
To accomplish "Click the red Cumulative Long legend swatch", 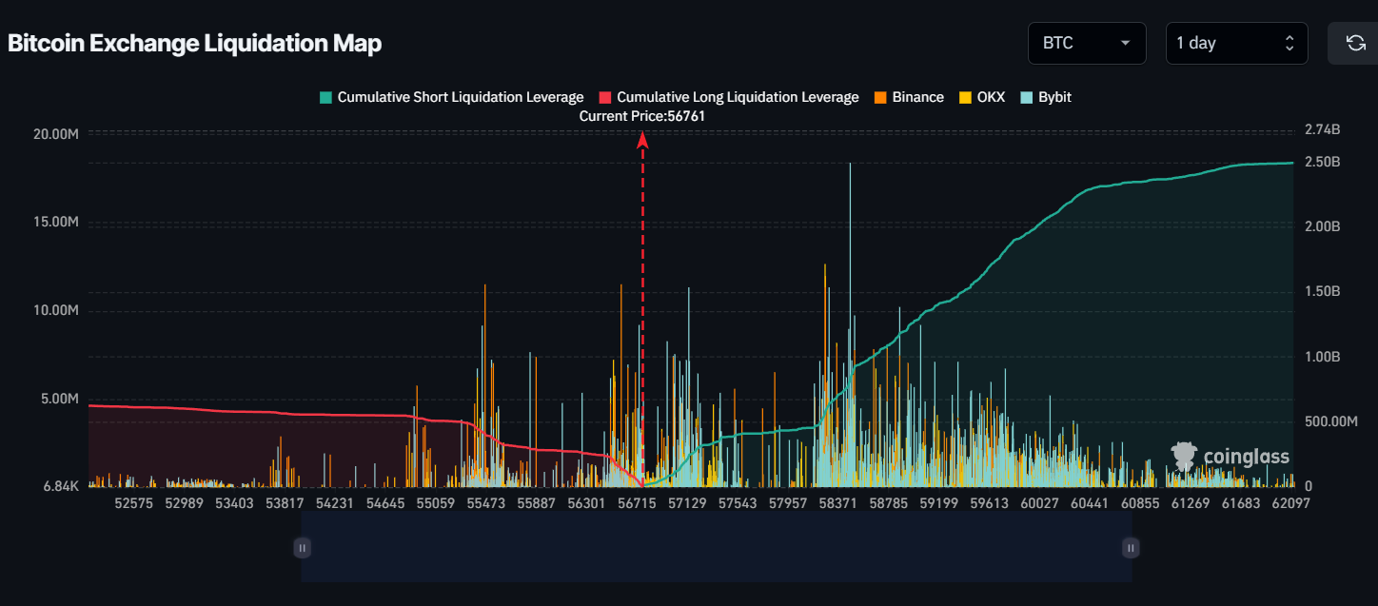I will [x=605, y=97].
